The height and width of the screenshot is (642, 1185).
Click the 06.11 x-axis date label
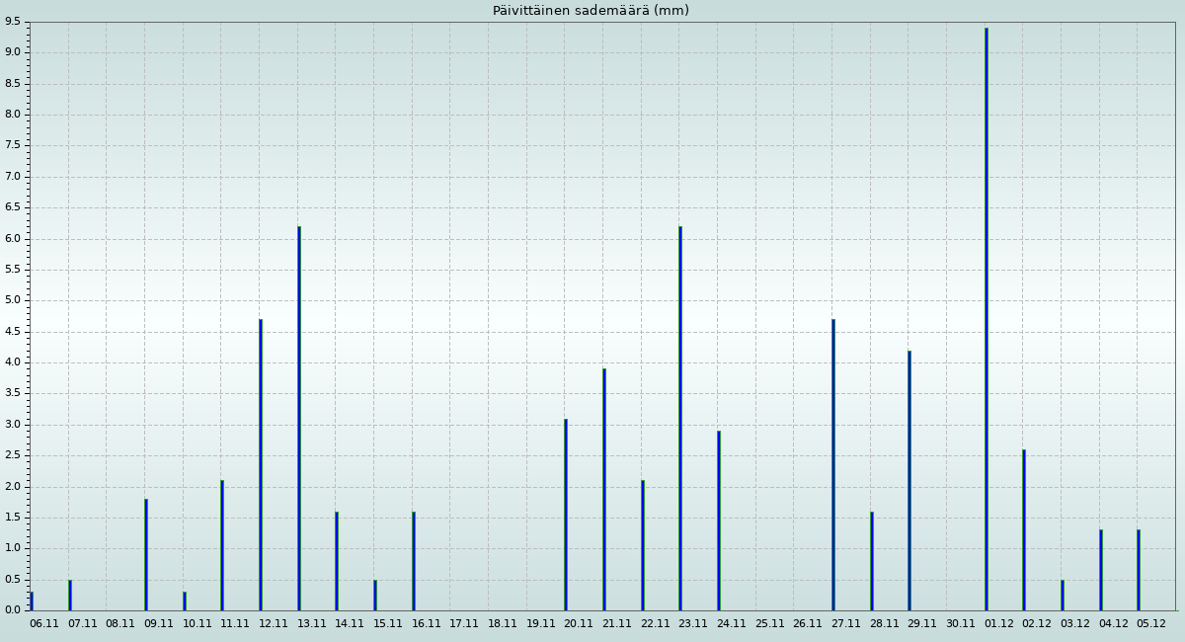(44, 623)
